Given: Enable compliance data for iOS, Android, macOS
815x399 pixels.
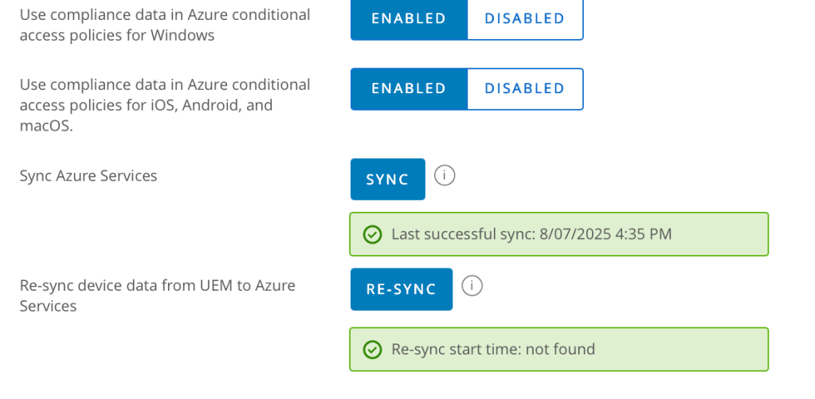Looking at the screenshot, I should (x=409, y=88).
